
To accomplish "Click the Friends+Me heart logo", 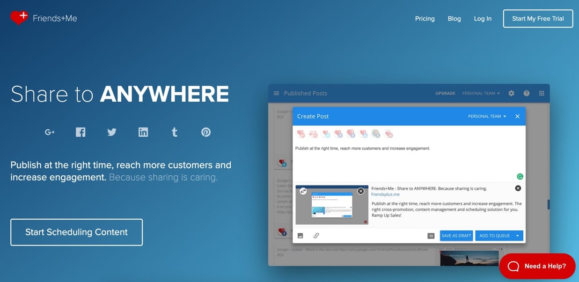I will 19,18.
